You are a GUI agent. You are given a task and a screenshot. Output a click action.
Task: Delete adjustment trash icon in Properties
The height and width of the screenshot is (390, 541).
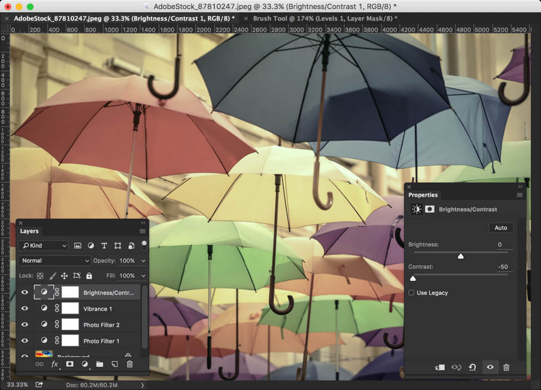click(x=506, y=368)
